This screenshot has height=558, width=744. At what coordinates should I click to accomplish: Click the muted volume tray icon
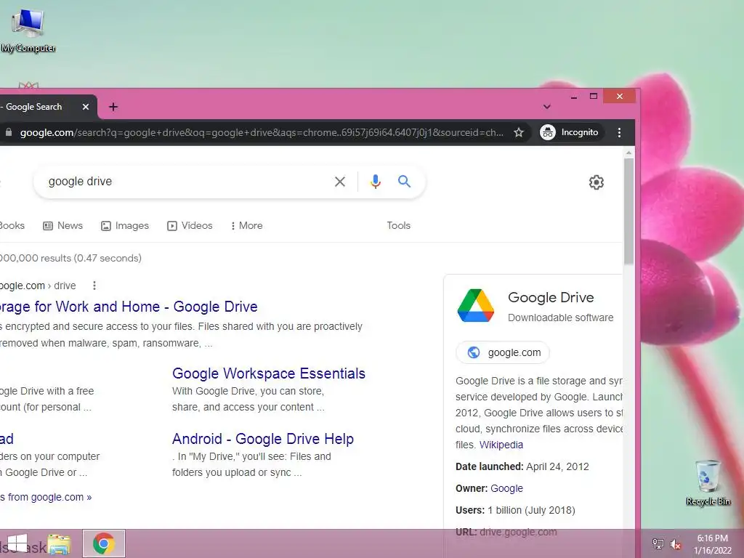pyautogui.click(x=676, y=543)
